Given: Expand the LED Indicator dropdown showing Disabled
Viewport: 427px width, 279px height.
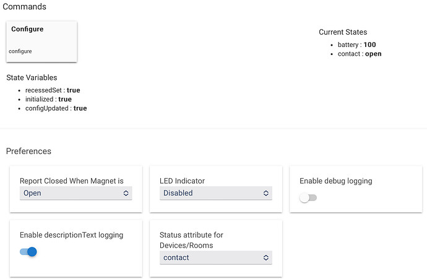Looking at the screenshot, I should pyautogui.click(x=215, y=193).
